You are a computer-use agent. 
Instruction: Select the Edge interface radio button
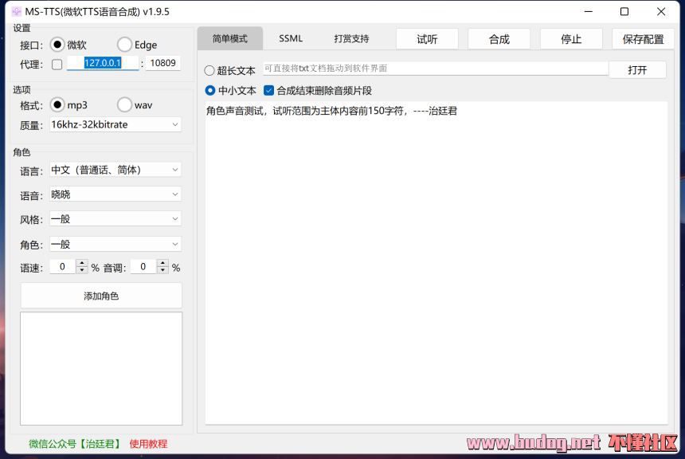(x=124, y=45)
